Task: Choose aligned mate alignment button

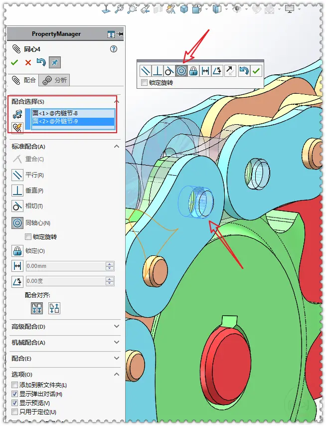Action: pyautogui.click(x=37, y=308)
